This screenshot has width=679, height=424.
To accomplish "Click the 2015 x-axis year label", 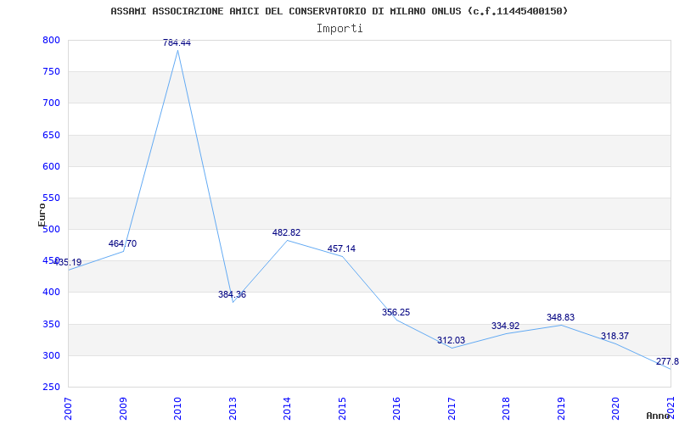I will [342, 409].
